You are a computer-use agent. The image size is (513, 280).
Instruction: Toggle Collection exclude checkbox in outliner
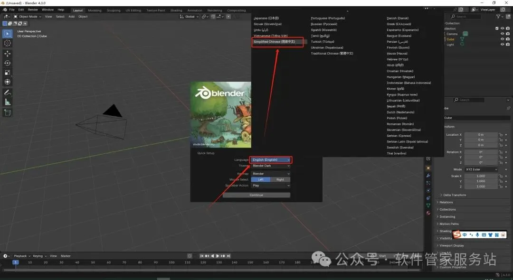pos(497,28)
